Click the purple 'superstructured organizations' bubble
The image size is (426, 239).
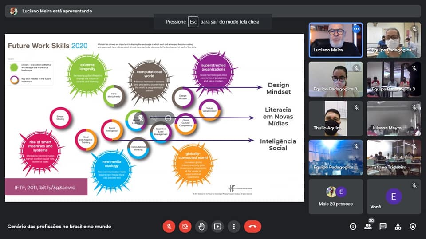coord(213,72)
